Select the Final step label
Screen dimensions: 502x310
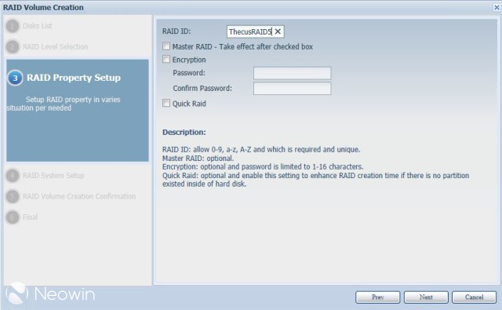click(x=30, y=217)
